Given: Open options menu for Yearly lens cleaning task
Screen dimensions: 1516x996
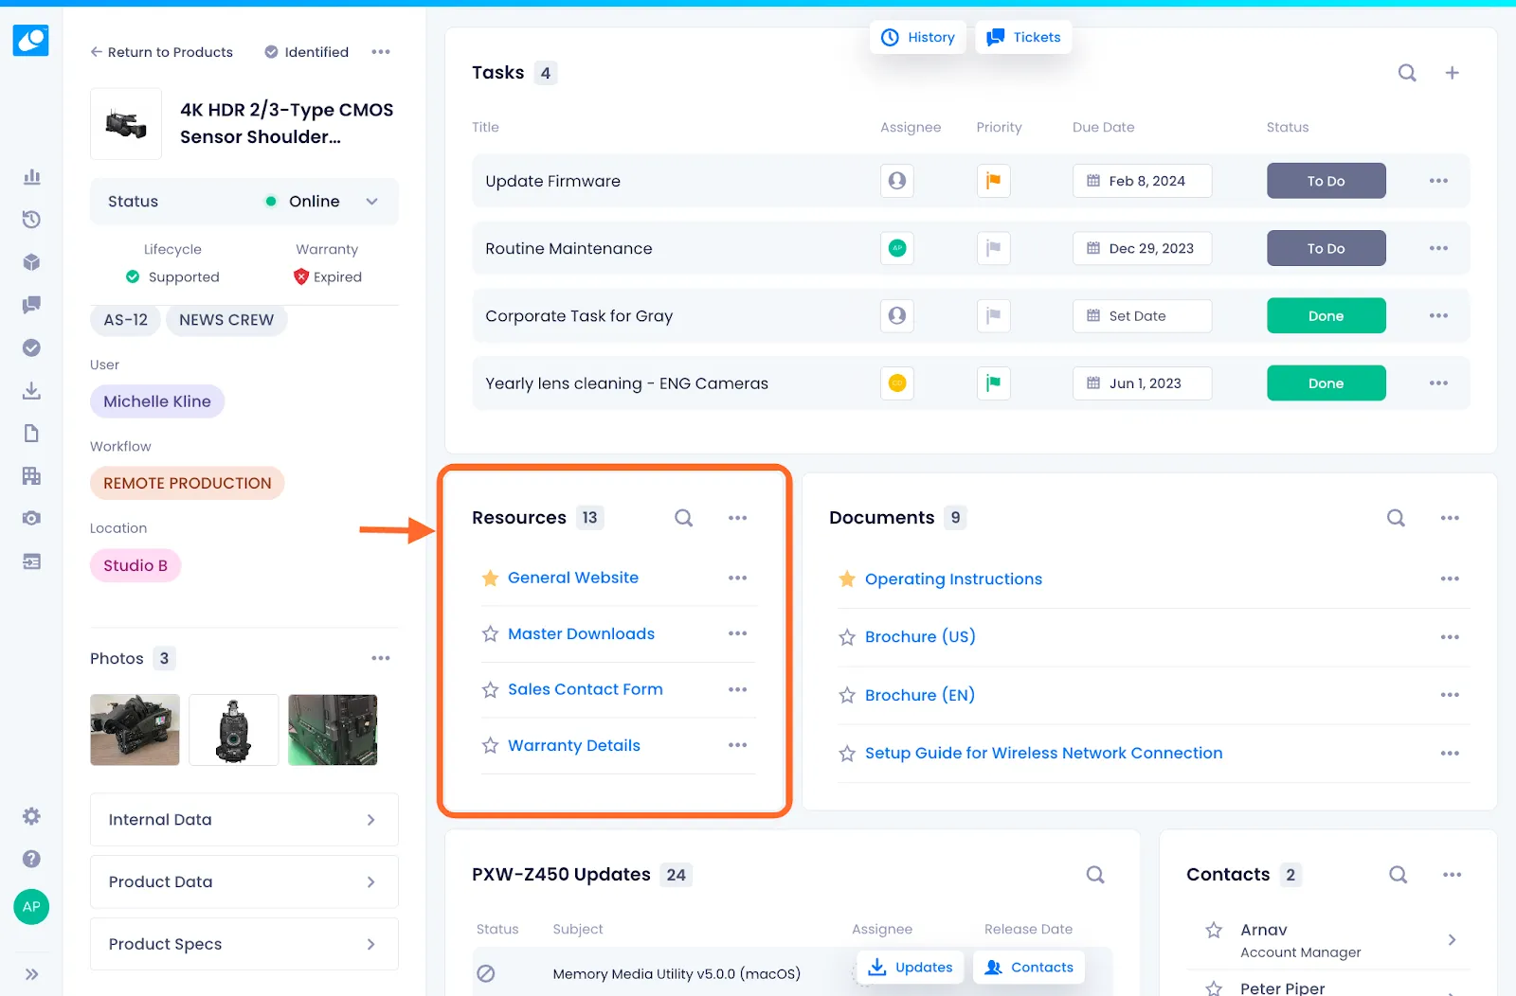Looking at the screenshot, I should tap(1438, 383).
